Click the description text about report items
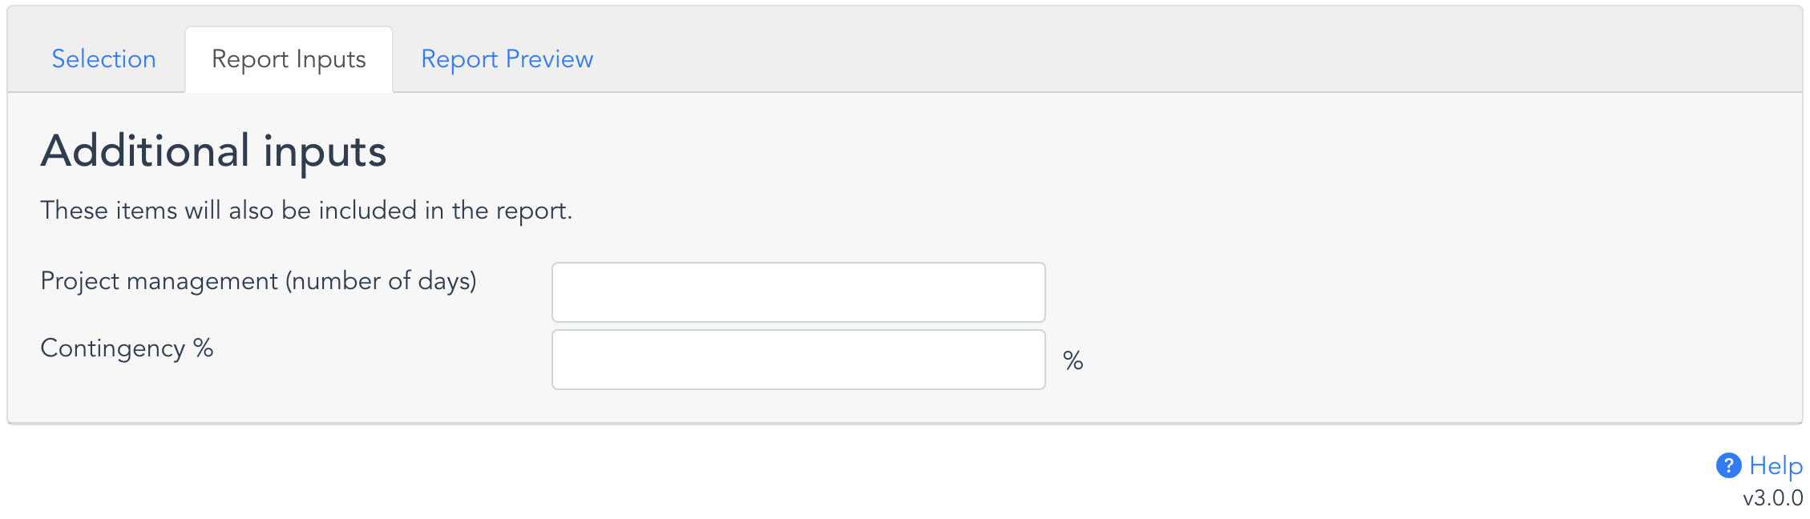This screenshot has height=519, width=1810. 306,211
